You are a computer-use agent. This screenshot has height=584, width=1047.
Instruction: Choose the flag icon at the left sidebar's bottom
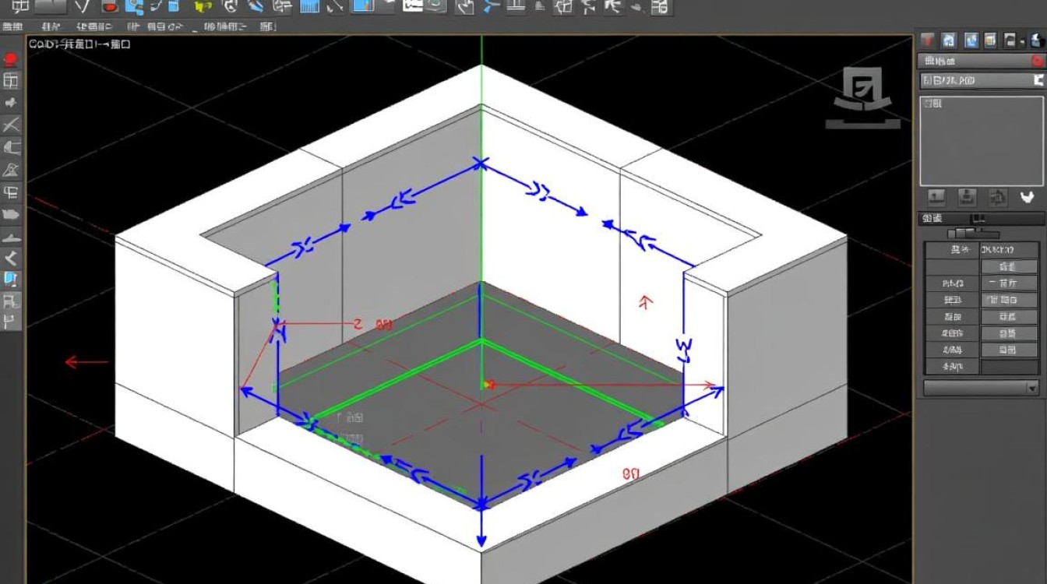11,320
